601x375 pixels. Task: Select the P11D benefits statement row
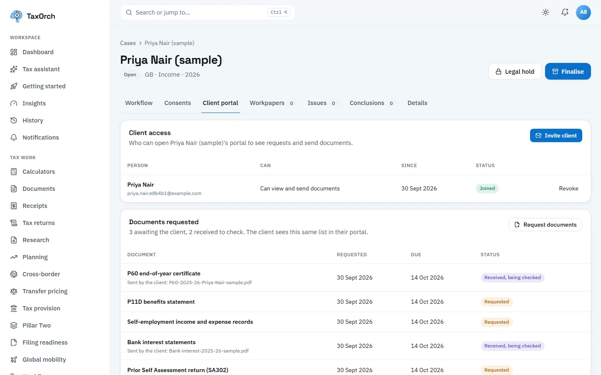[356, 302]
